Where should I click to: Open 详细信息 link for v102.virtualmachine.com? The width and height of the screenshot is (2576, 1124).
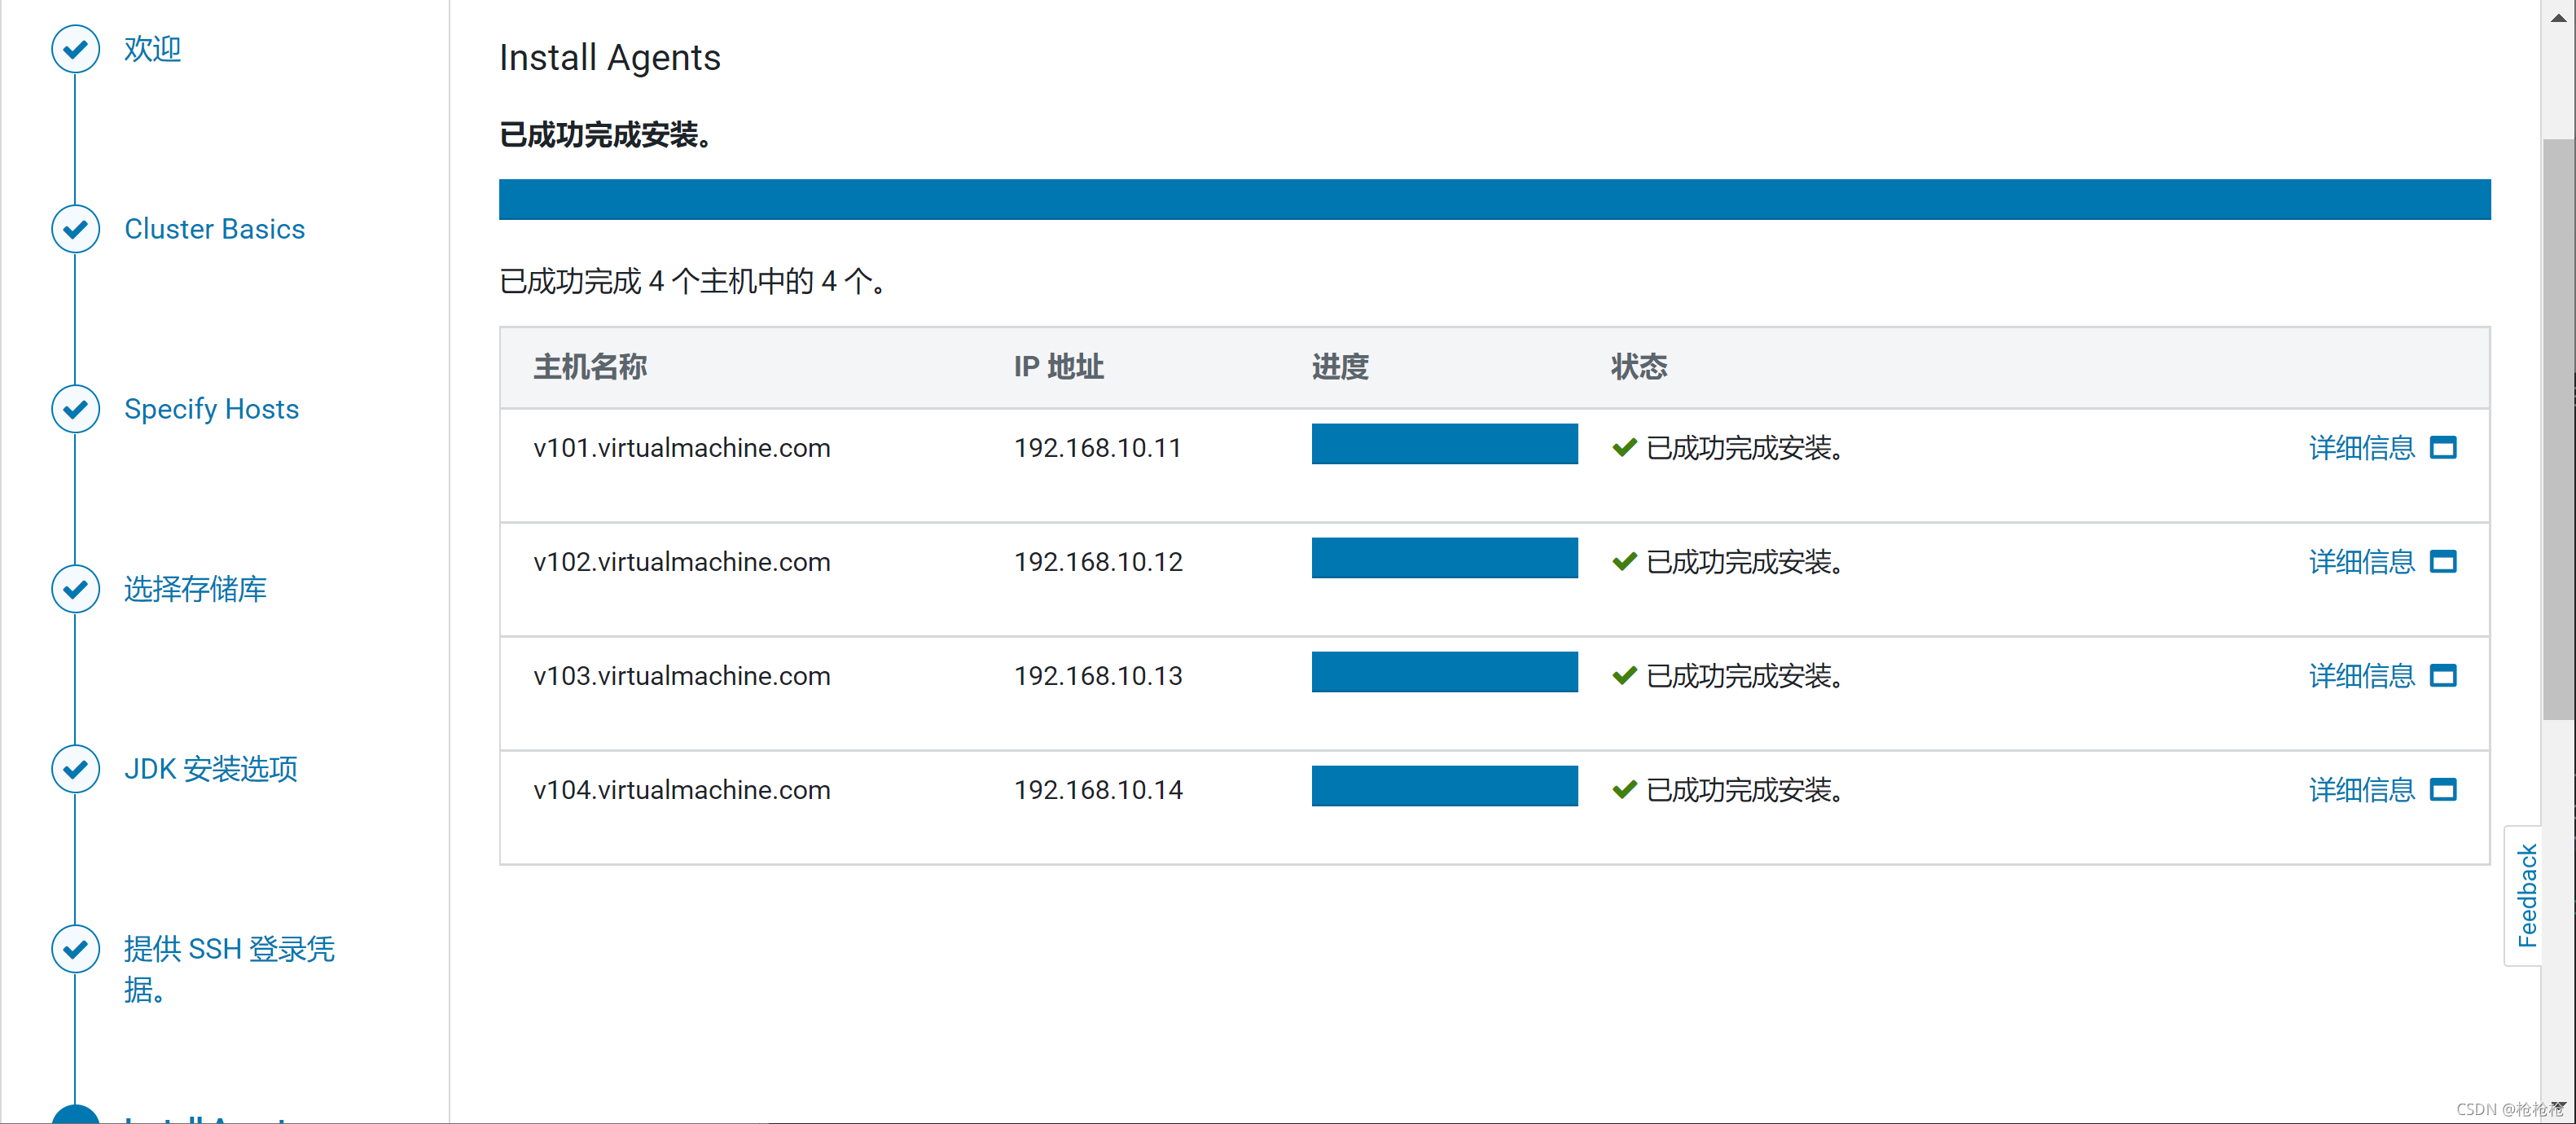2362,562
